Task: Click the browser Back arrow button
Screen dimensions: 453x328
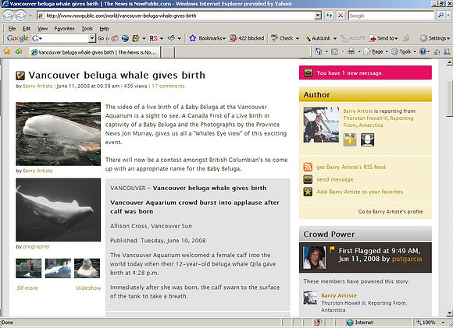Action: (9, 16)
